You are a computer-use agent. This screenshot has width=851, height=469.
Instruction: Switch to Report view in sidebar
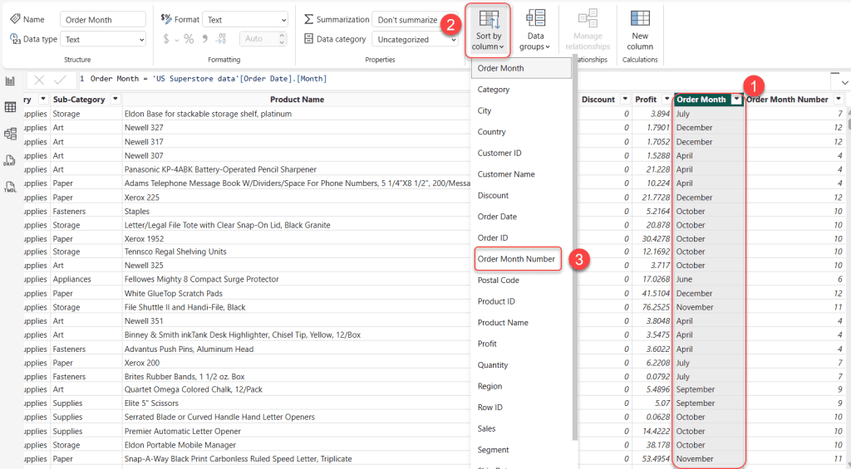(x=10, y=81)
